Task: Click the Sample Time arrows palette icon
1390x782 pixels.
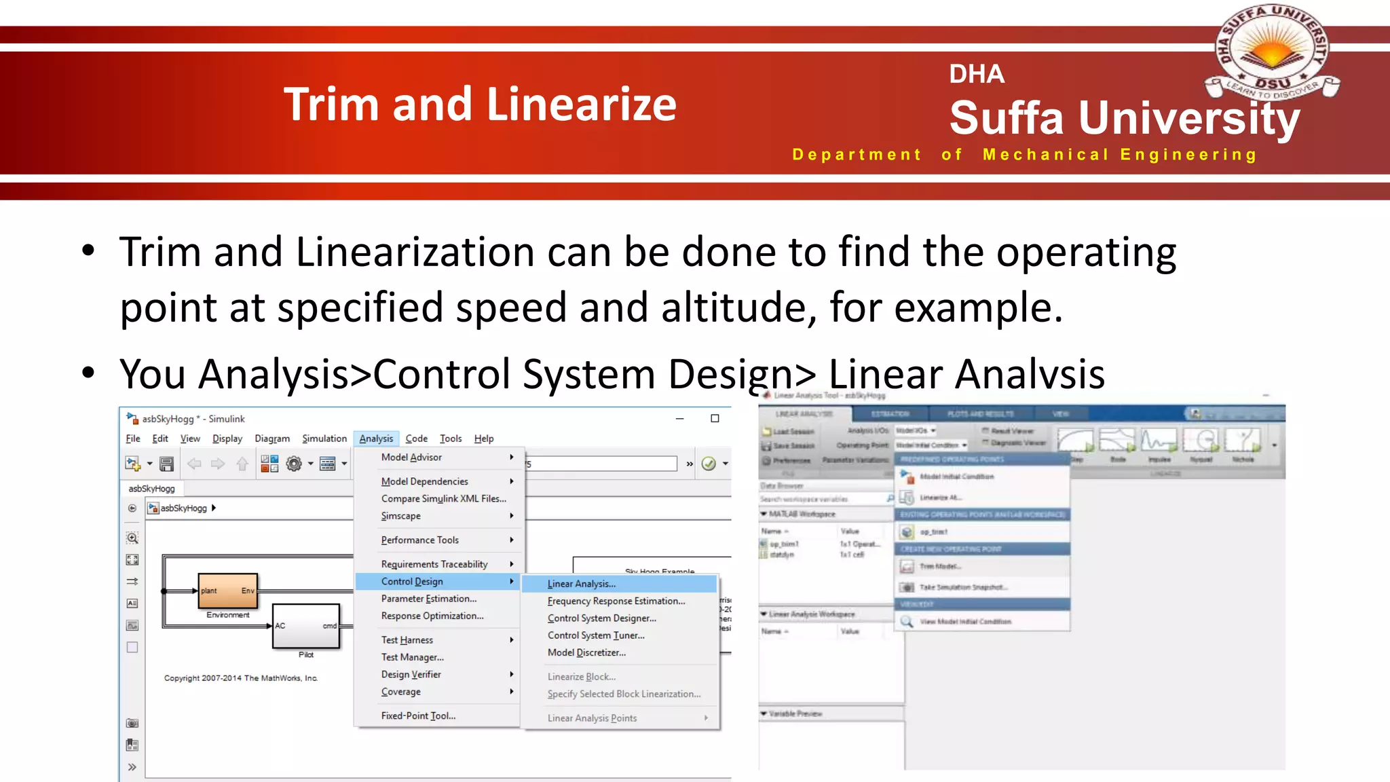Action: (132, 582)
